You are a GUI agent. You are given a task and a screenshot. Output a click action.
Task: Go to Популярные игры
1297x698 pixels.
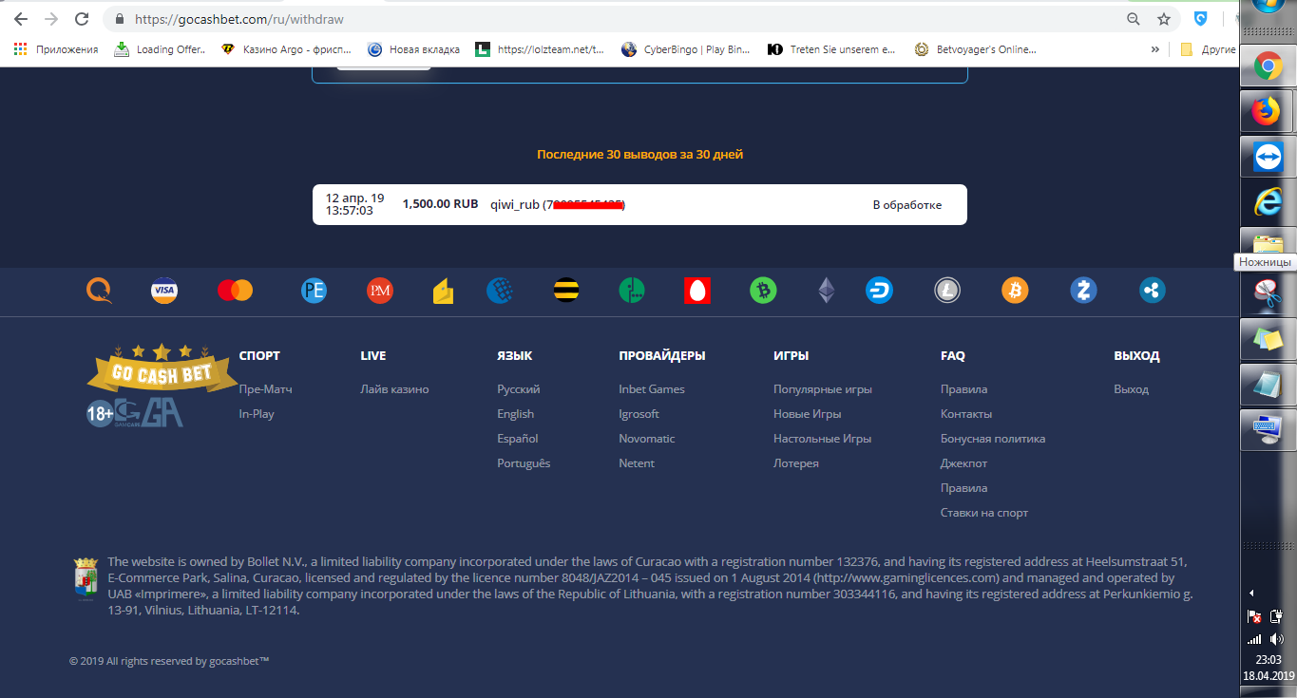pos(823,389)
